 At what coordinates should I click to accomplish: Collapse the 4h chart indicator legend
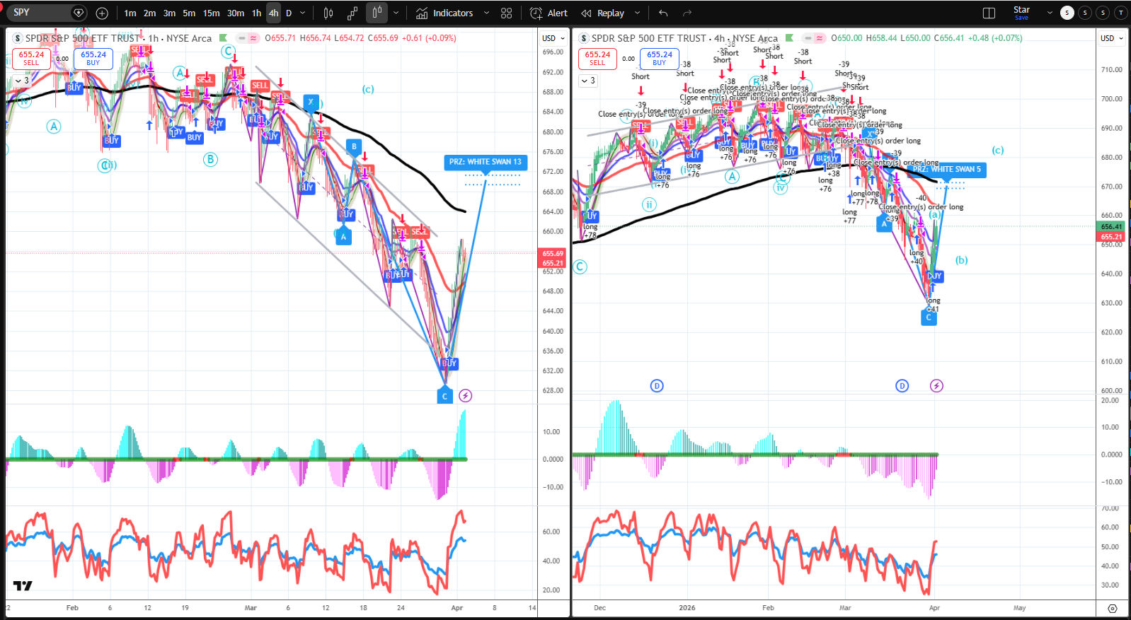(587, 81)
